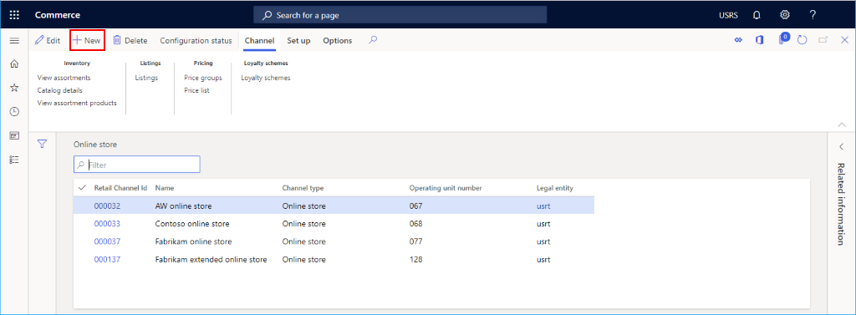Click the Delete button
The image size is (856, 315).
[x=130, y=40]
